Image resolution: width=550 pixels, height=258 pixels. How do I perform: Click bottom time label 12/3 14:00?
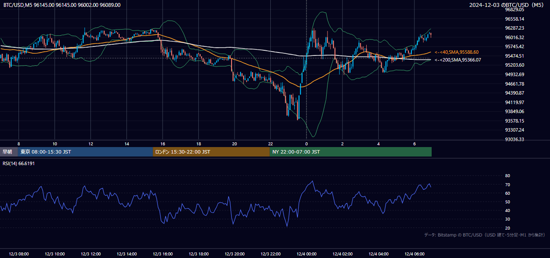click(x=127, y=254)
